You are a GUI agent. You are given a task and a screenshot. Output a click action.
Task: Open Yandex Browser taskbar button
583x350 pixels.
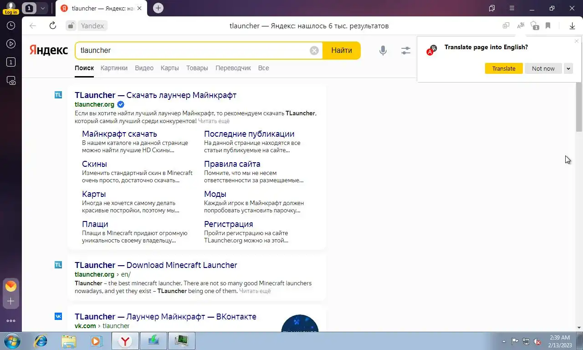point(125,341)
